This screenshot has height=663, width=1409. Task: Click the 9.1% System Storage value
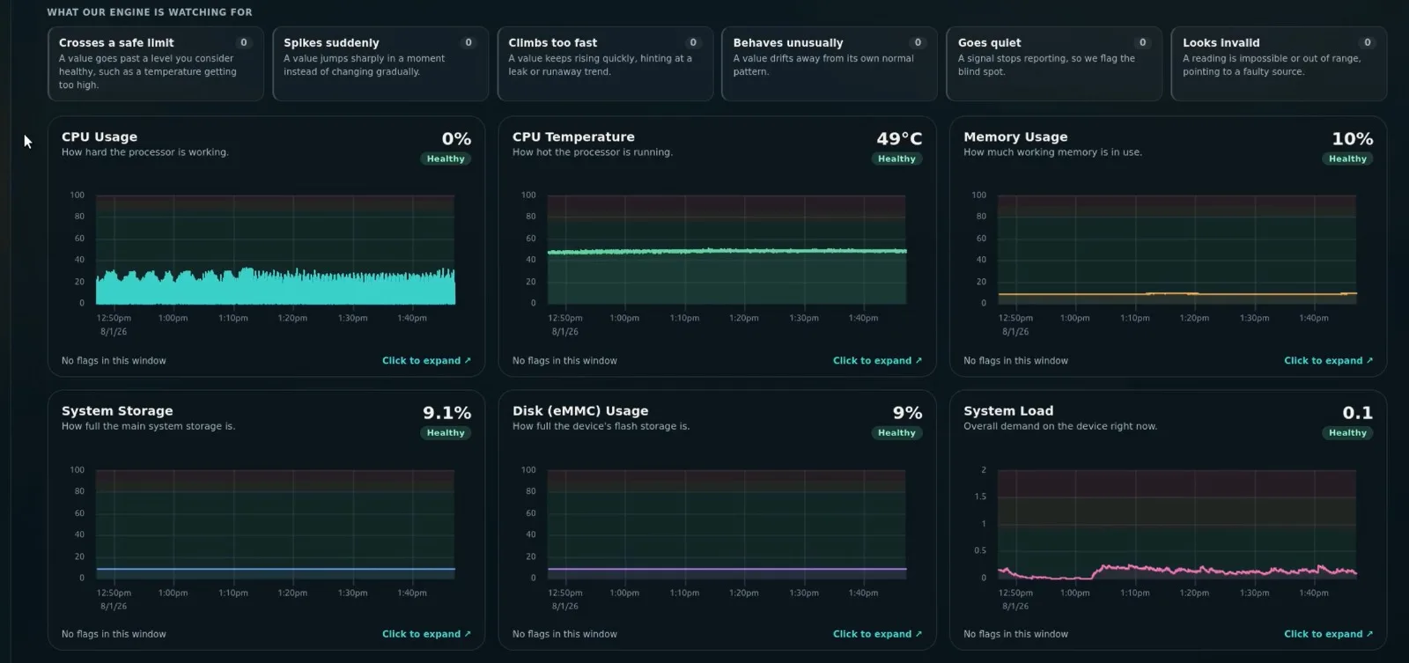[x=446, y=413]
